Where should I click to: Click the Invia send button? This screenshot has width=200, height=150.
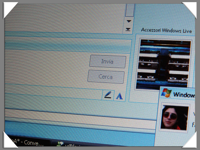point(107,61)
